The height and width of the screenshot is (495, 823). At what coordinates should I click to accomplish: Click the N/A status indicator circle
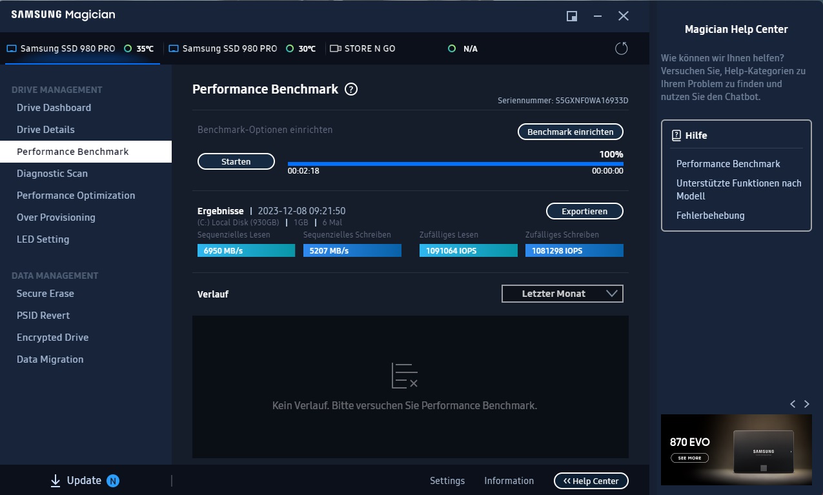point(452,48)
